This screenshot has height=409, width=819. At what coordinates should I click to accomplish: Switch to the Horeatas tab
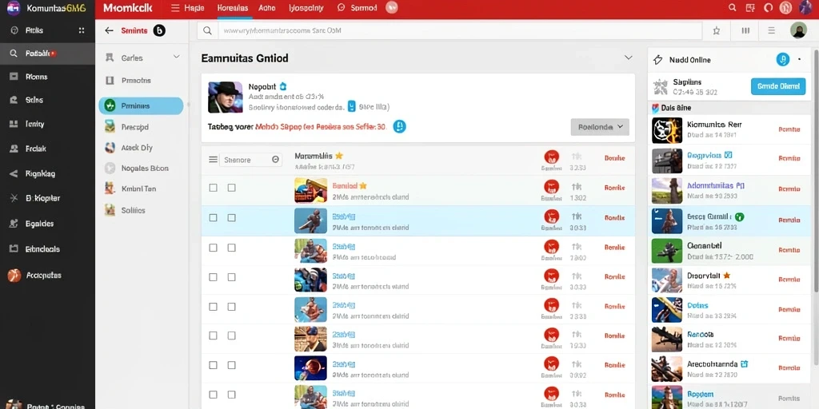click(233, 8)
